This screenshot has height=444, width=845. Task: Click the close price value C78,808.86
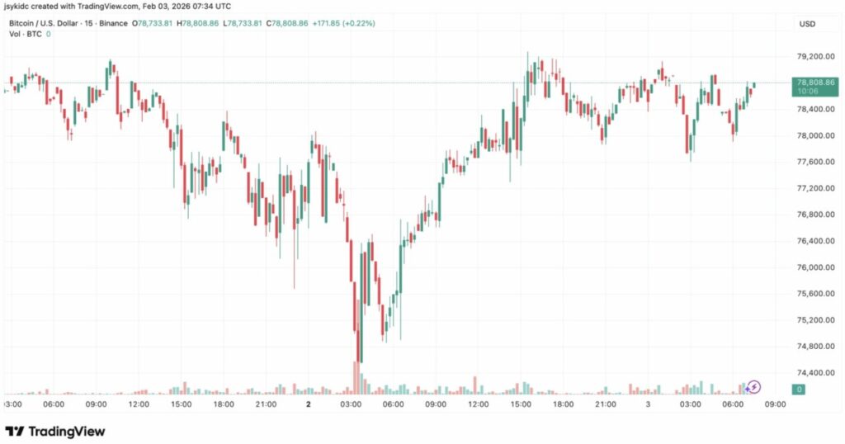pos(286,23)
